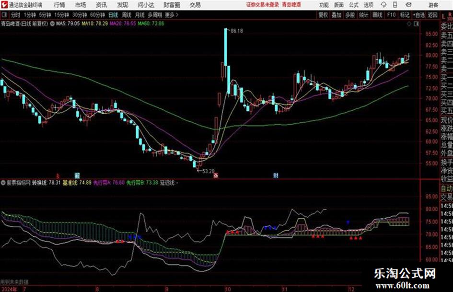The image size is (453, 292).
Task: Open the 版面 menu
Action: pyautogui.click(x=339, y=5)
